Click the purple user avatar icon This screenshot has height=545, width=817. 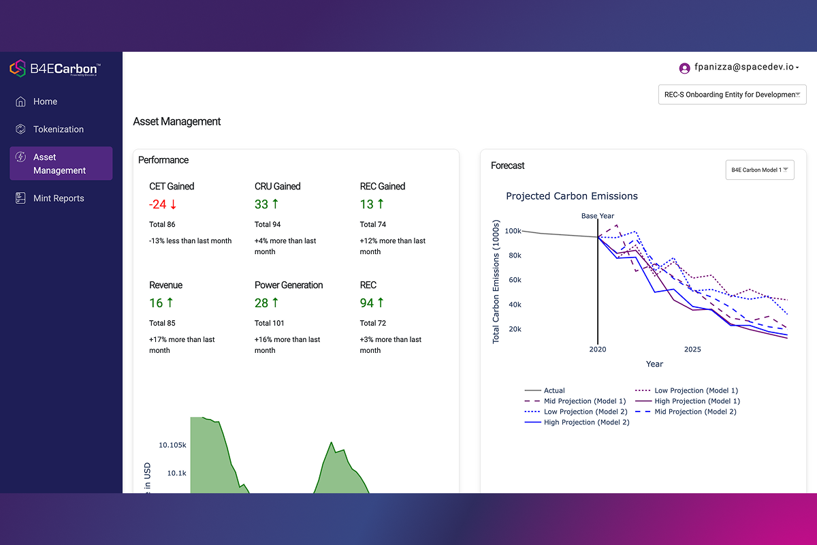click(x=685, y=68)
